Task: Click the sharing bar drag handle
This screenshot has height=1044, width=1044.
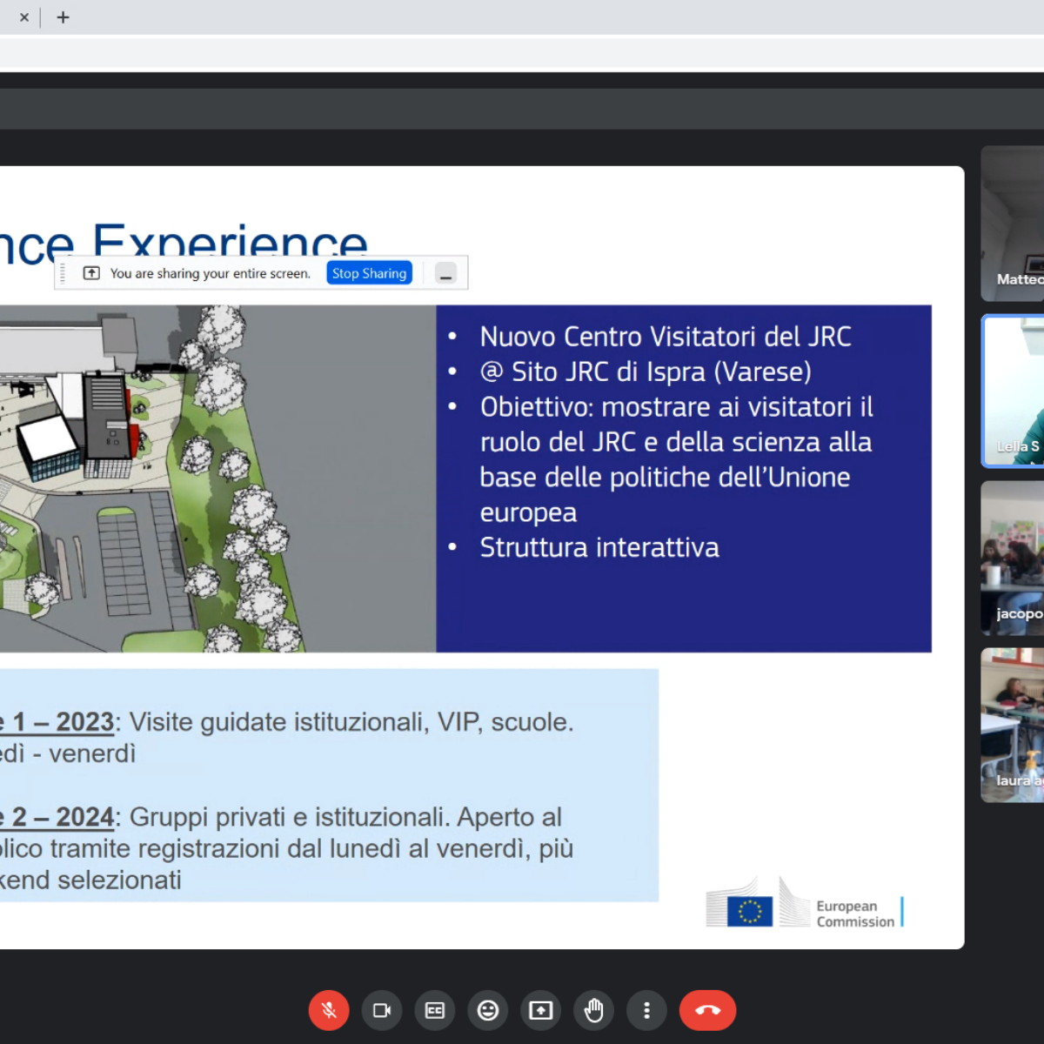Action: [63, 273]
